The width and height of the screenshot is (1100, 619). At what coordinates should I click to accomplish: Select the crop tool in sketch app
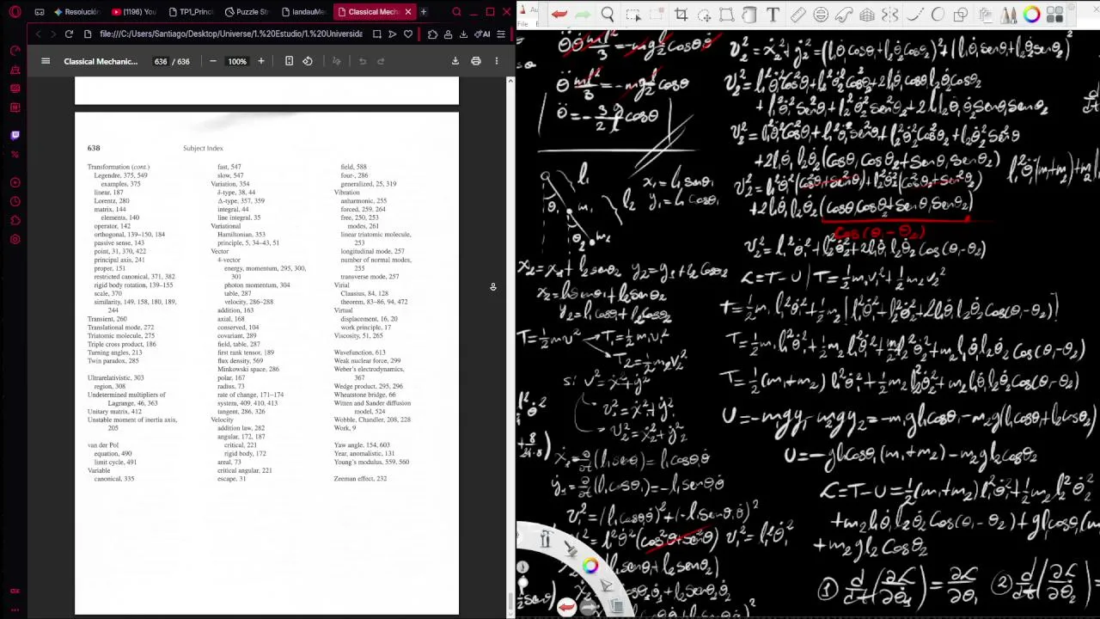coord(681,15)
